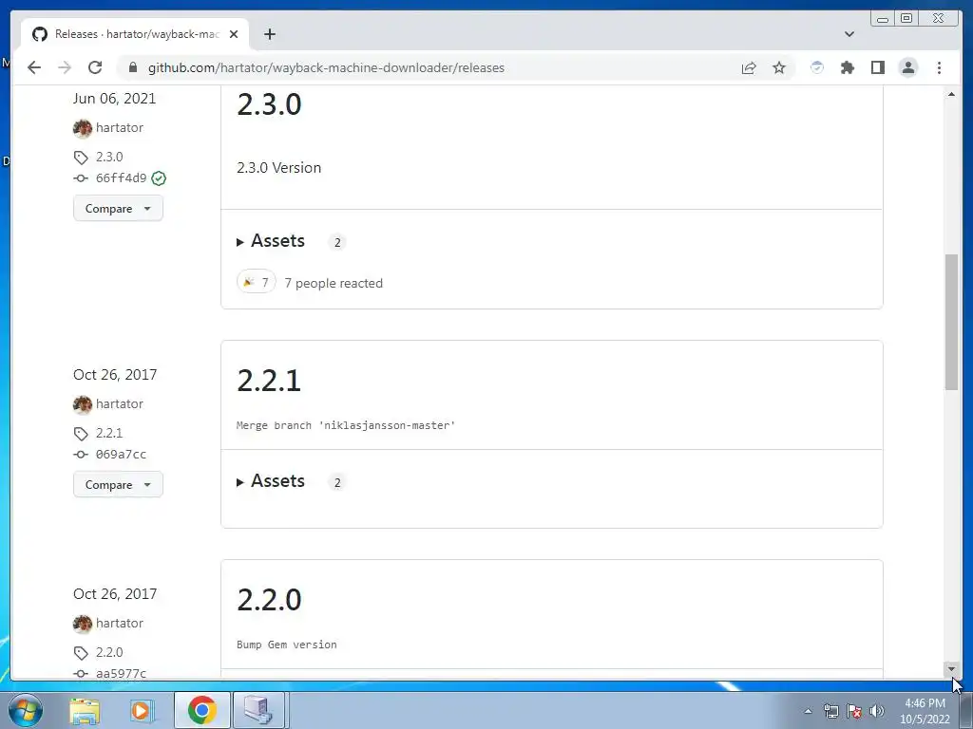Viewport: 973px width, 729px height.
Task: Open Chrome three-dot menu
Action: (x=939, y=67)
